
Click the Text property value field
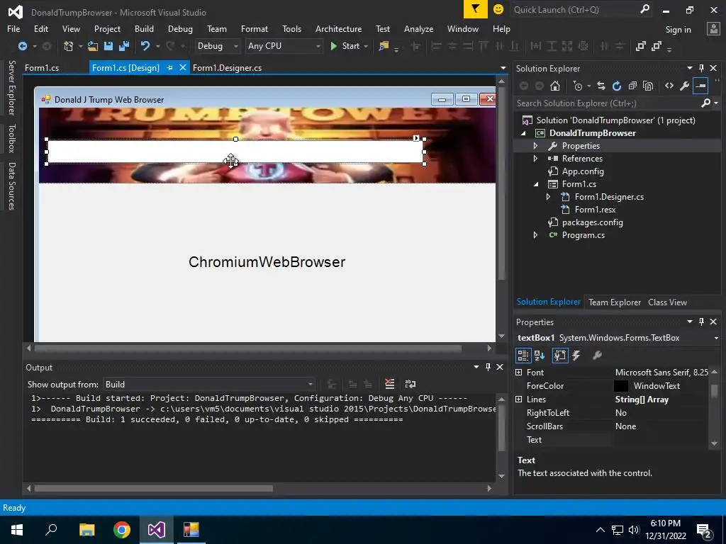pos(660,440)
